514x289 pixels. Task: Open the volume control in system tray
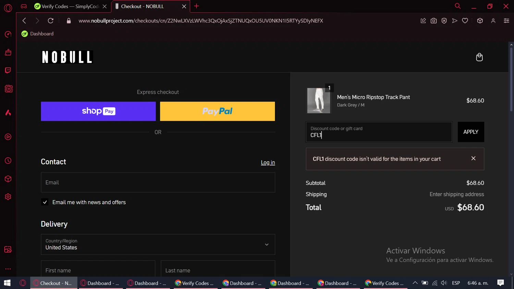click(x=444, y=283)
